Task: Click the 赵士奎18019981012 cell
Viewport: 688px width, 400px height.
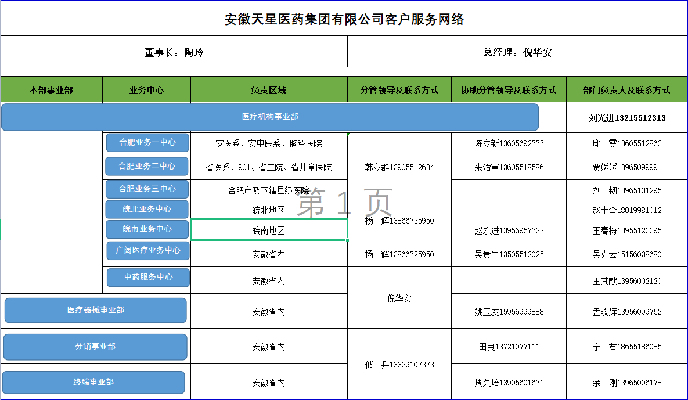Action: point(626,210)
